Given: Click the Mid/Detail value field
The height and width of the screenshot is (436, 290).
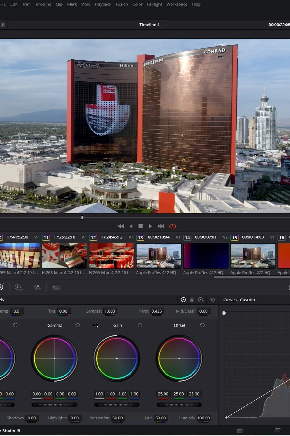Looking at the screenshot, I should point(204,311).
